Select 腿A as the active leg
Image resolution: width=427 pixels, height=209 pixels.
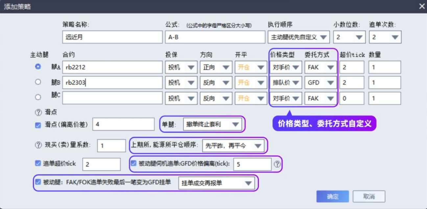pos(38,66)
